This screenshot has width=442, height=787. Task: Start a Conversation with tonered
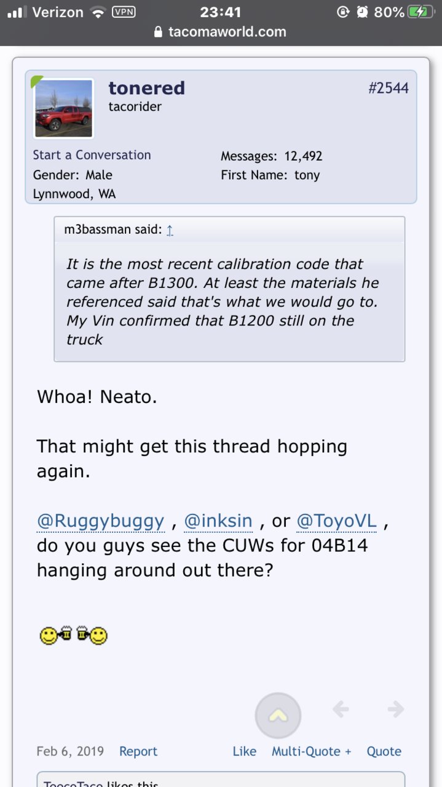[x=92, y=155]
